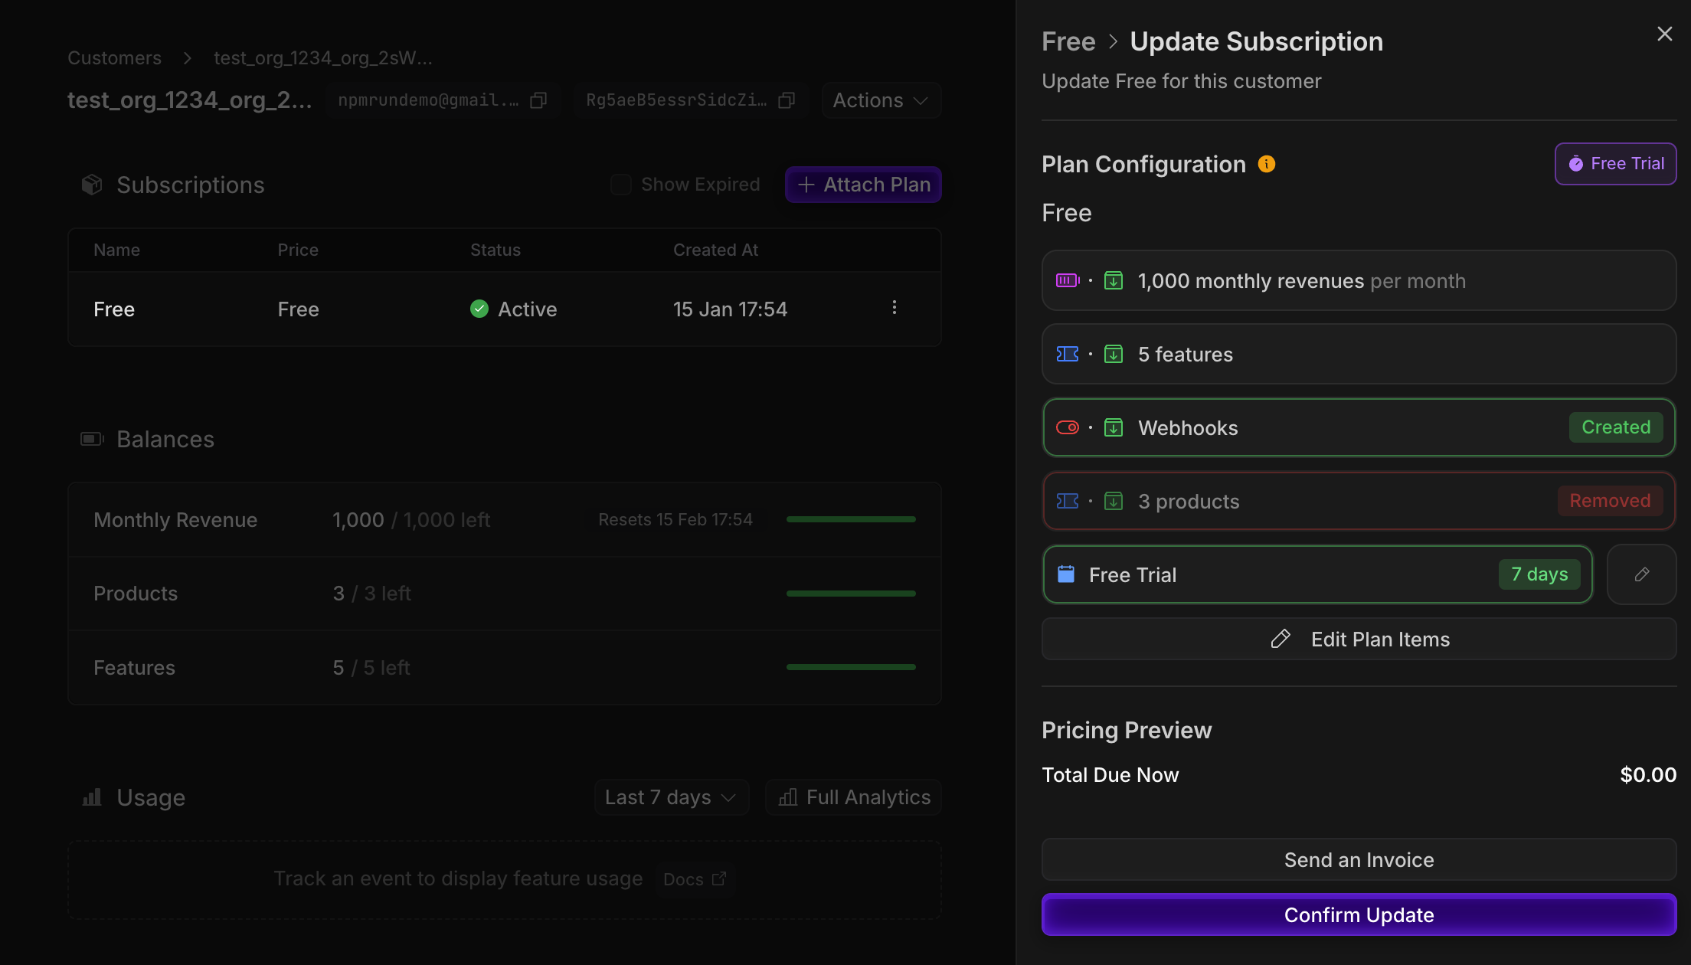Expand the Actions dropdown
This screenshot has height=965, width=1691.
[x=881, y=100]
